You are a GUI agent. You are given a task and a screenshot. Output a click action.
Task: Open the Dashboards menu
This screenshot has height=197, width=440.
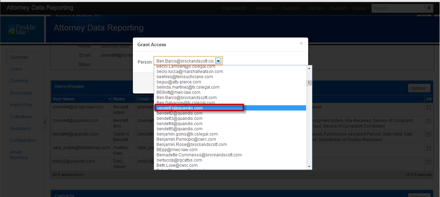click(x=235, y=8)
